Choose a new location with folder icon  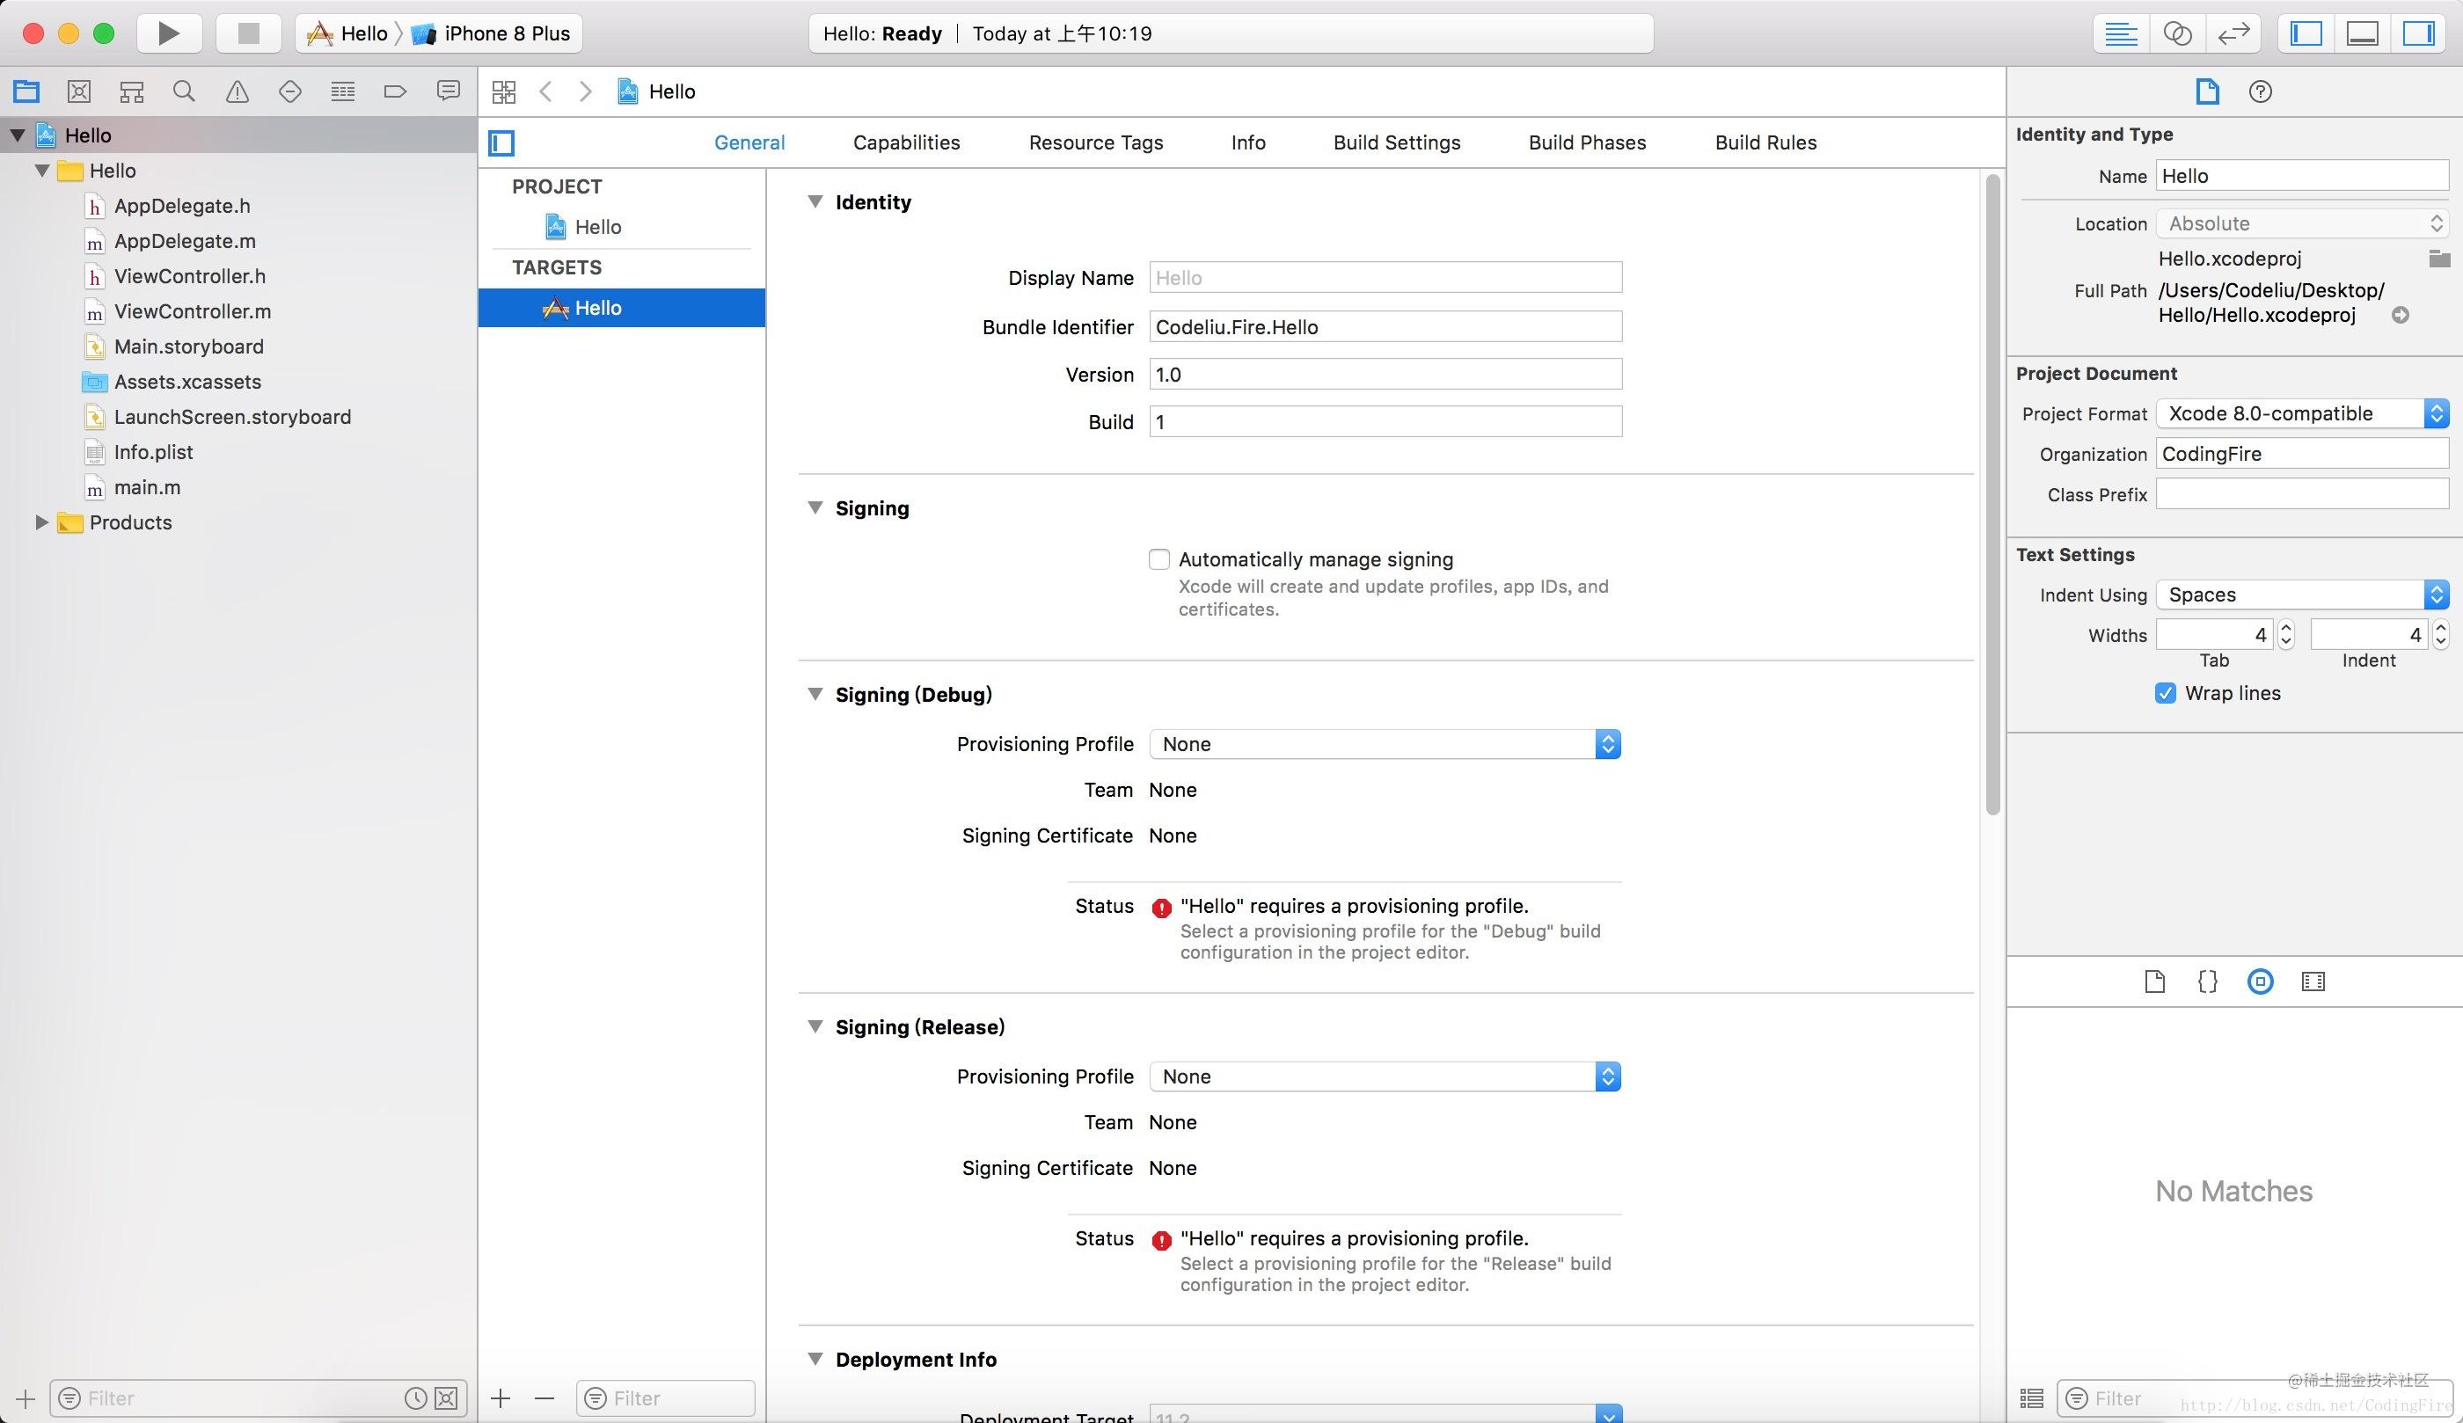click(x=2439, y=258)
